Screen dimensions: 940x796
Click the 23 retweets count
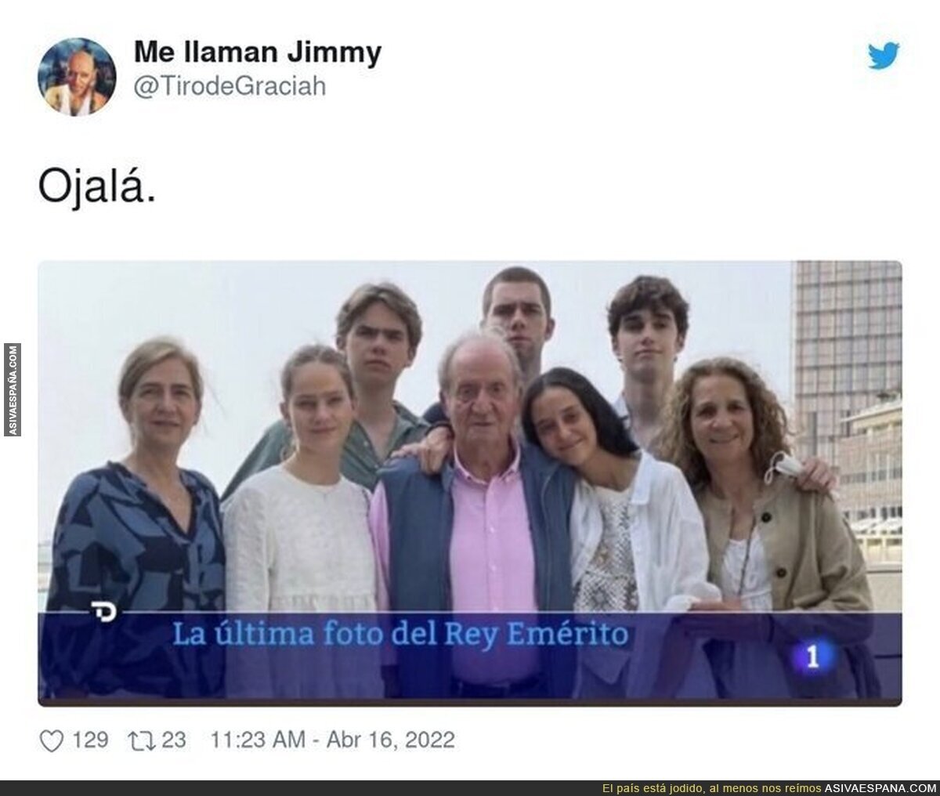(174, 740)
